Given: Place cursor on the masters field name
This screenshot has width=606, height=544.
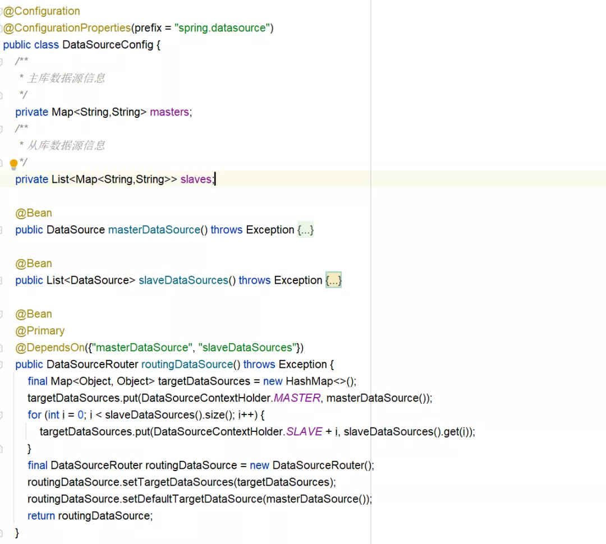Looking at the screenshot, I should pyautogui.click(x=169, y=112).
